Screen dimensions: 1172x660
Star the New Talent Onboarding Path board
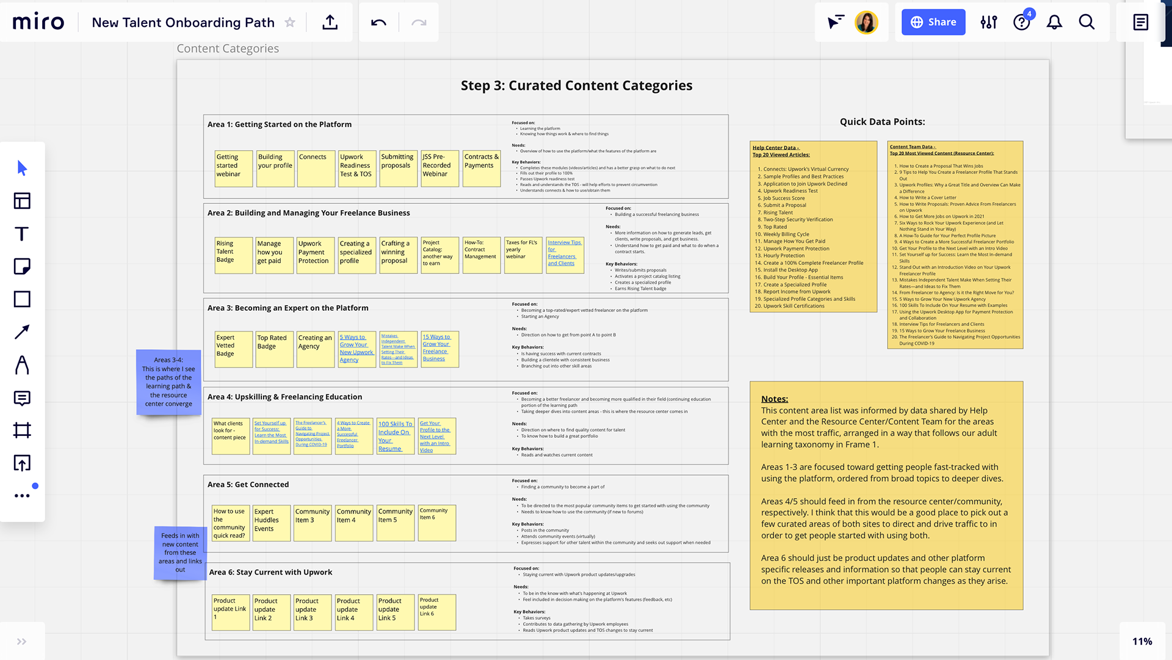pyautogui.click(x=290, y=23)
